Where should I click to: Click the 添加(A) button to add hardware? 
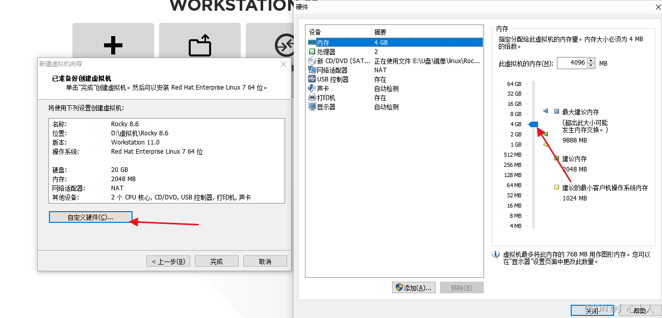(414, 287)
